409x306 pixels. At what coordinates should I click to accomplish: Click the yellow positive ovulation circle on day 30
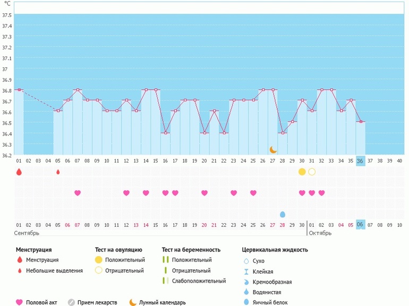pyautogui.click(x=302, y=172)
